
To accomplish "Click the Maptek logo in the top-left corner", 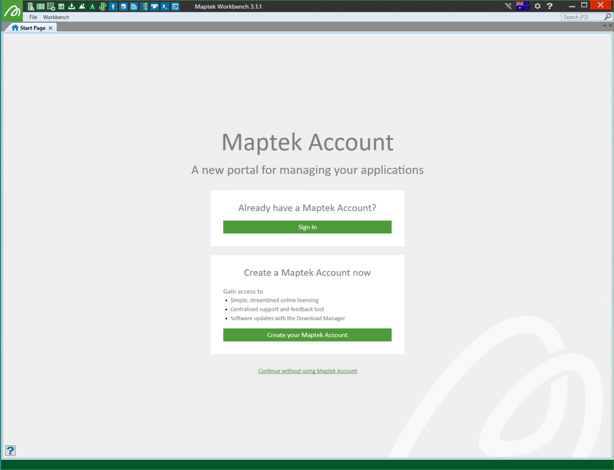I will coord(12,10).
